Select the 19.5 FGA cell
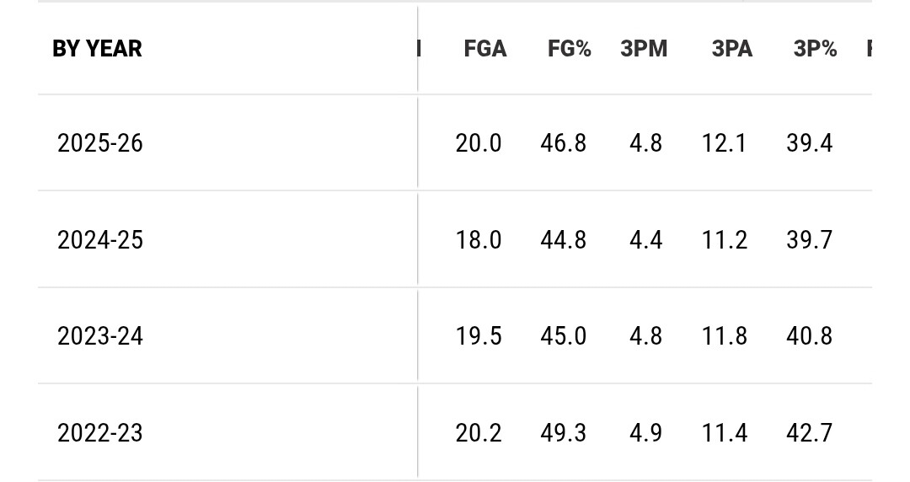 tap(479, 336)
